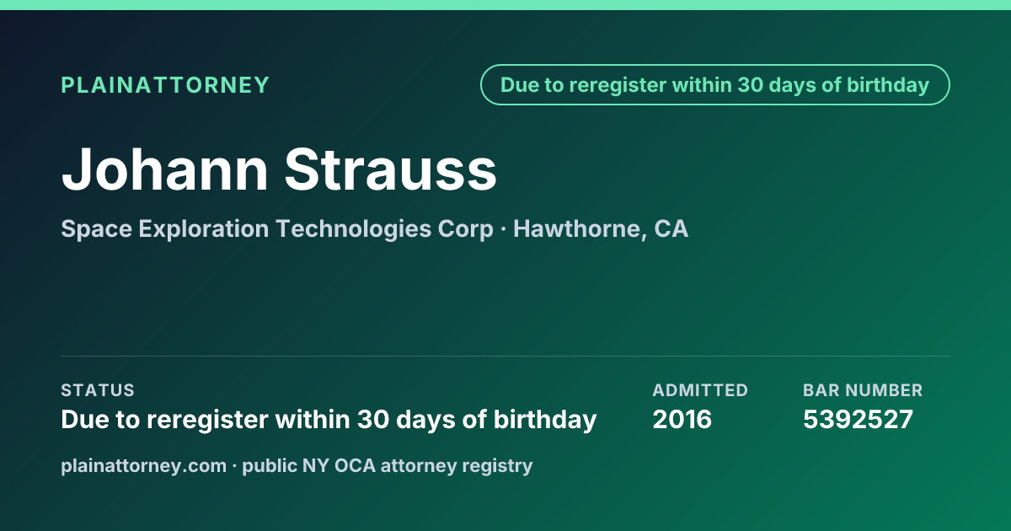The height and width of the screenshot is (531, 1011).
Task: Click the word birthday in the pill badge
Action: [x=888, y=85]
